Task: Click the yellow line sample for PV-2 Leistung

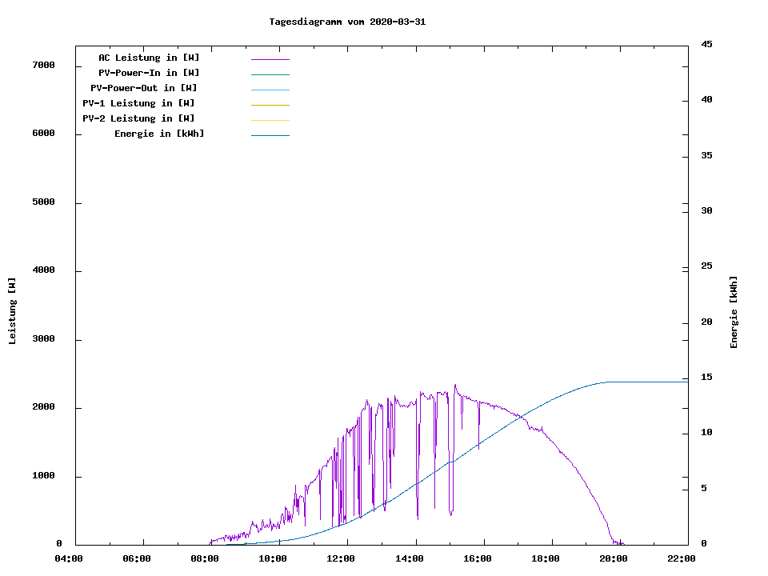Action: point(270,120)
